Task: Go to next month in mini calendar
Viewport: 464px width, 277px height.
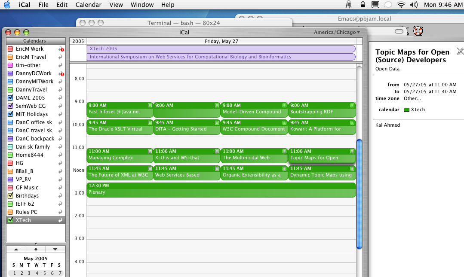Action: click(x=55, y=249)
